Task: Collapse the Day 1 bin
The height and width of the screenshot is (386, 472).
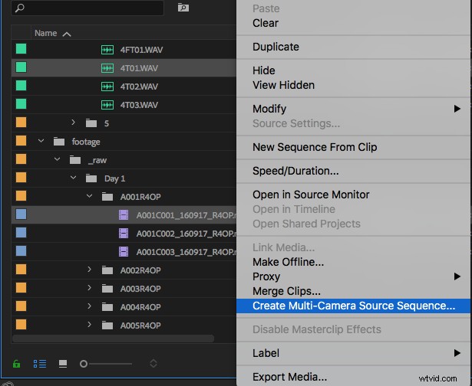Action: (73, 178)
